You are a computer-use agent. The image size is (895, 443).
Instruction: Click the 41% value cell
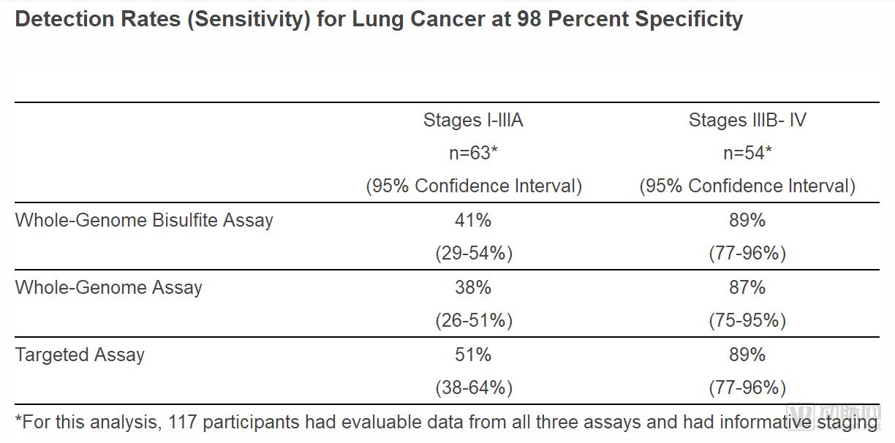coord(473,220)
